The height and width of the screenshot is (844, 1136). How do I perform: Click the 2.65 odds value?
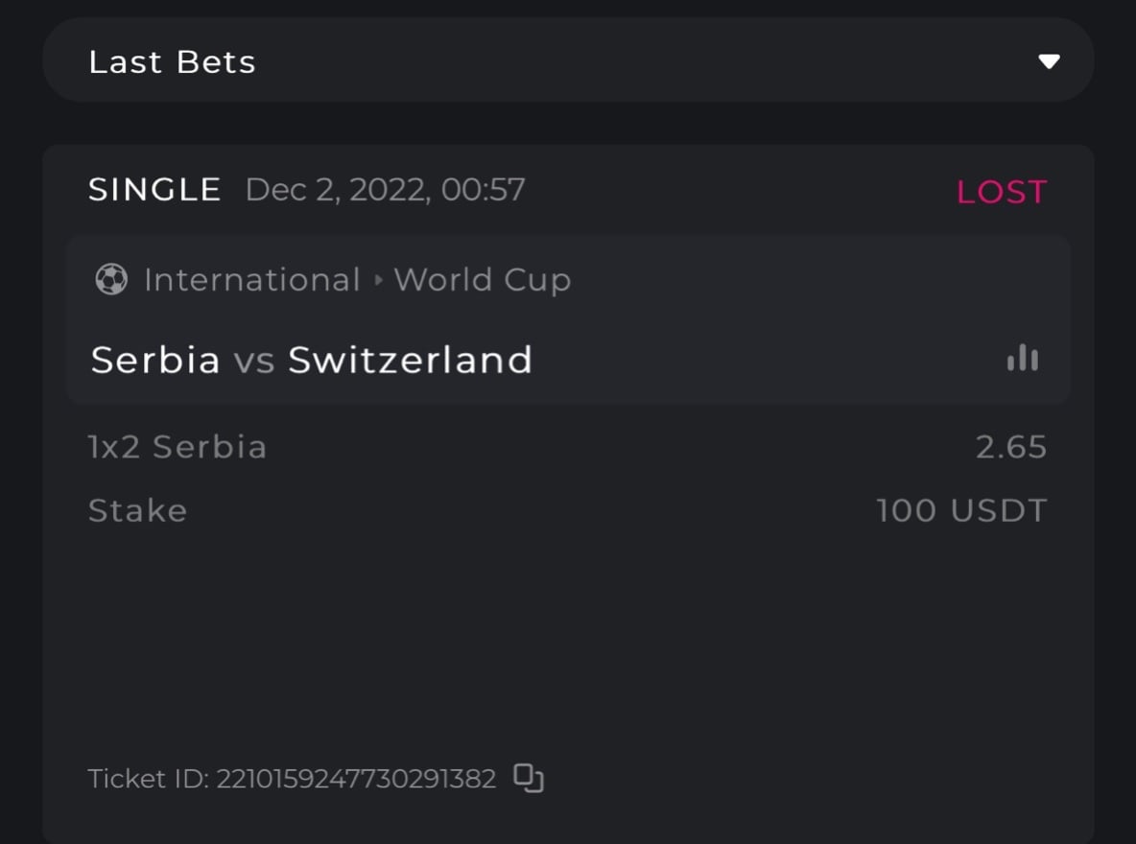click(x=1010, y=447)
